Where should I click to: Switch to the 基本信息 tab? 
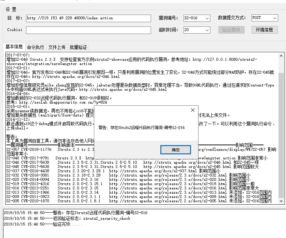point(14,46)
